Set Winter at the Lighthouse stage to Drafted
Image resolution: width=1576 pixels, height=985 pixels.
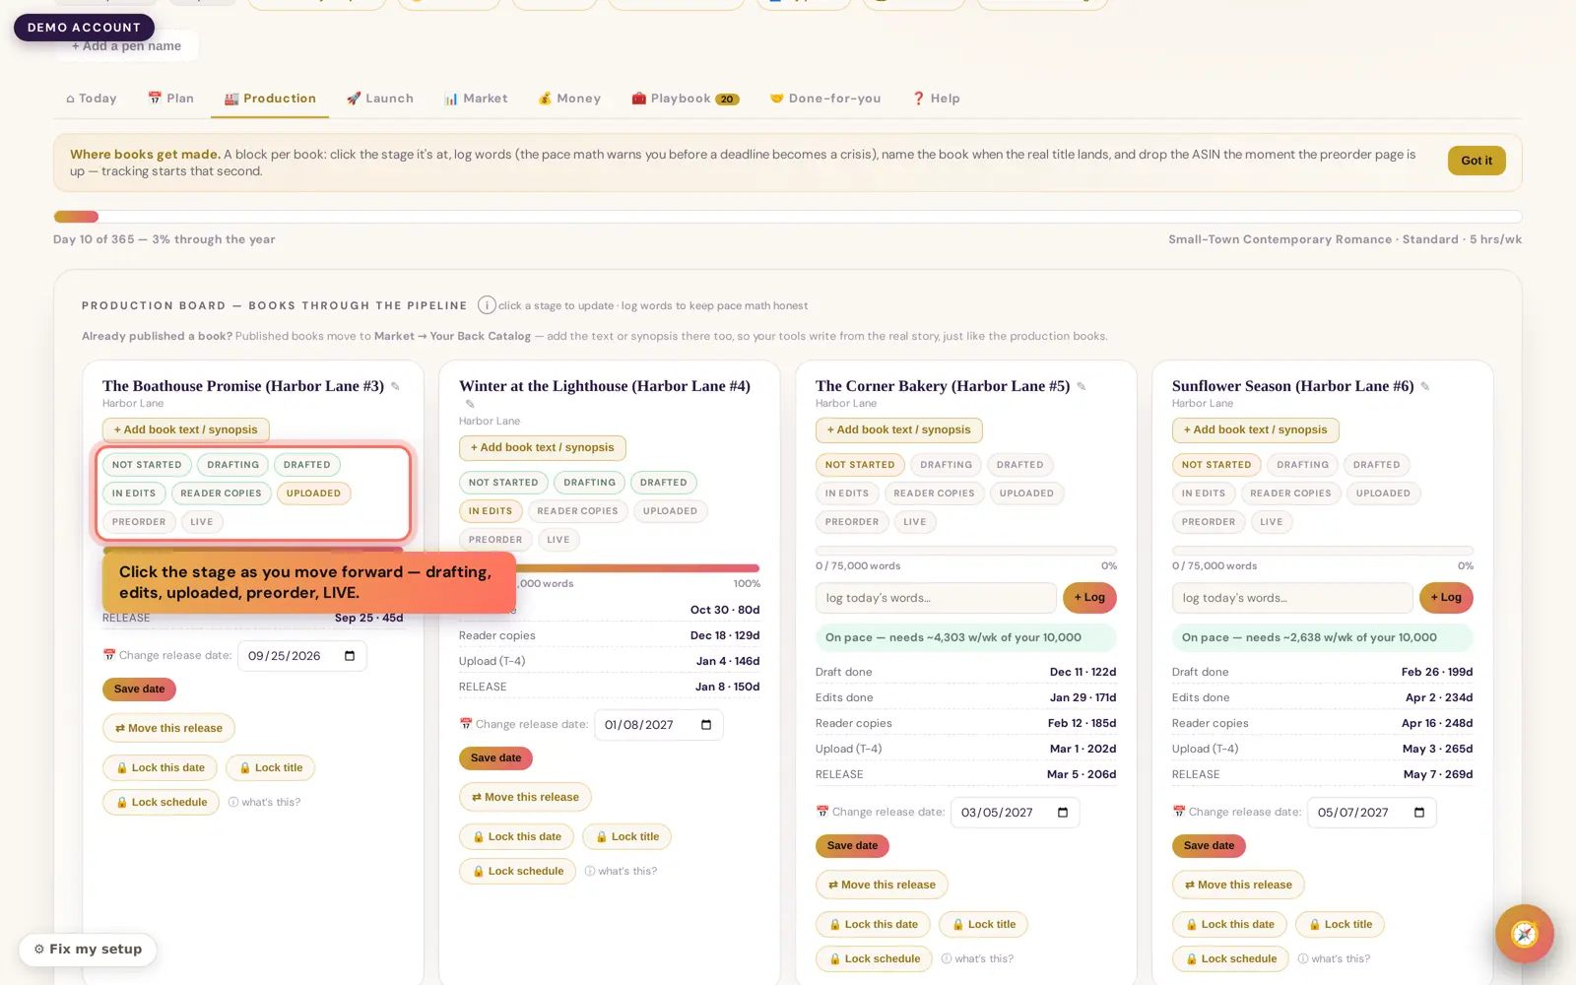click(664, 483)
